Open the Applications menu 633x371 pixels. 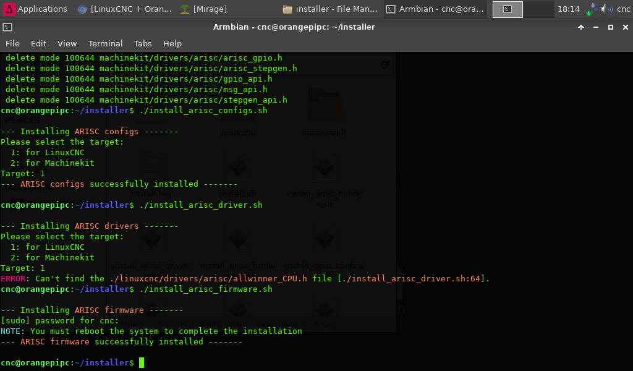tap(35, 9)
